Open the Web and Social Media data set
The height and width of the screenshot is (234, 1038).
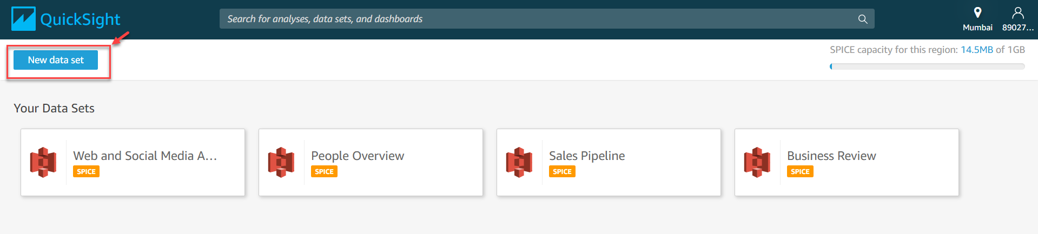[145, 156]
